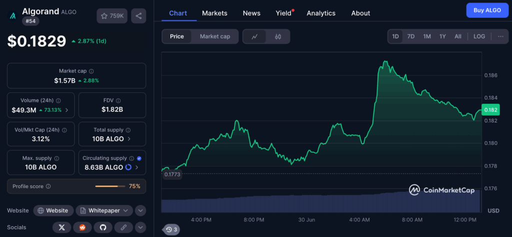512x237 pixels.
Task: Click the Buy ALGO button
Action: 486,10
